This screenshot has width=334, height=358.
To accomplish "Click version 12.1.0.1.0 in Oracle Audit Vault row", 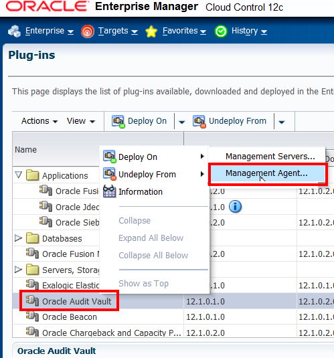I will click(x=205, y=301).
